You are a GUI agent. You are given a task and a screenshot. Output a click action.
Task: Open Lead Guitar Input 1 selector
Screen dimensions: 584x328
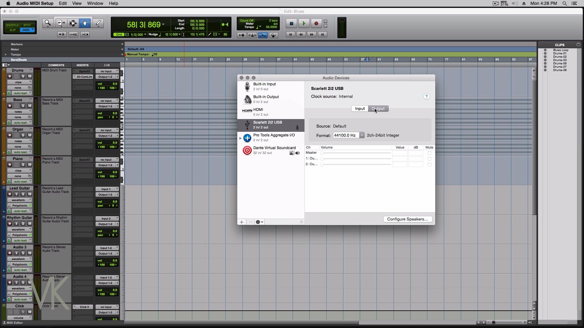click(x=107, y=189)
